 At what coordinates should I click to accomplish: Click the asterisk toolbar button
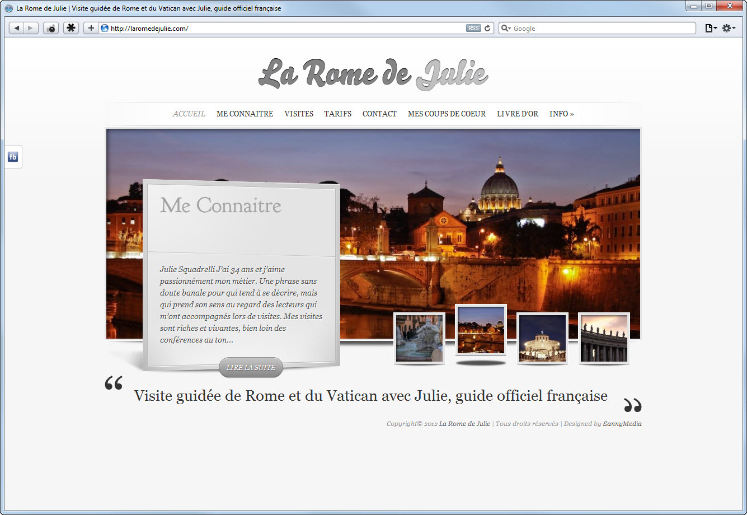point(71,28)
